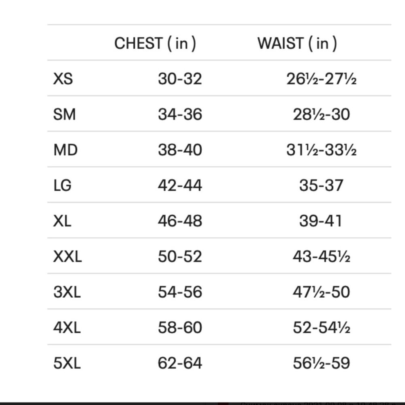Select the 4XL size row label
The image size is (405, 405).
[67, 327]
